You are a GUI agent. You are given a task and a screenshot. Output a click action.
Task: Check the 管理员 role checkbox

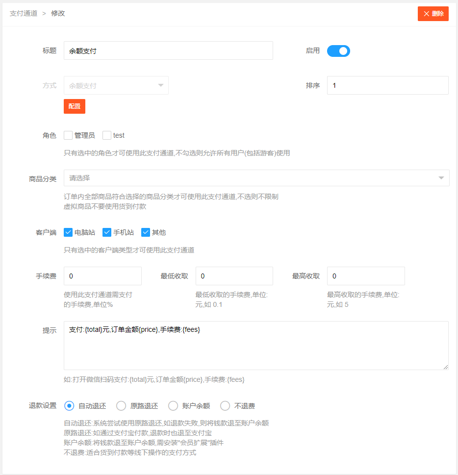69,135
